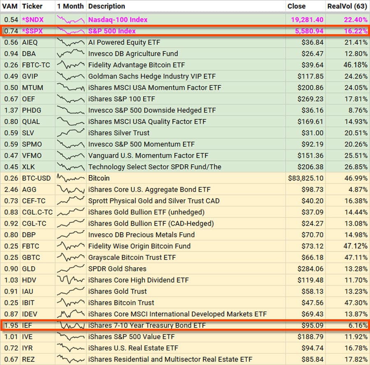Click the $83,825.10 Bitcoin close price

tap(306, 178)
